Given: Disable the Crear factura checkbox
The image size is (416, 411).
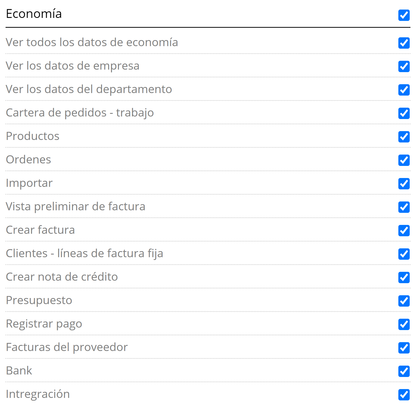Looking at the screenshot, I should [404, 230].
